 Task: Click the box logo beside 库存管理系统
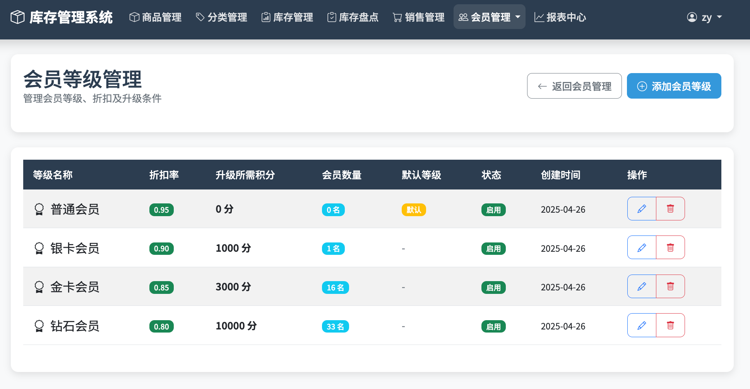[17, 17]
